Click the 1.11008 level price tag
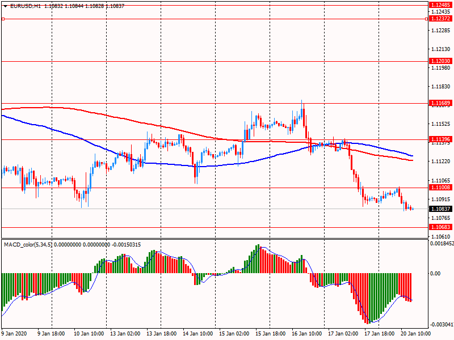The height and width of the screenshot is (340, 454). [440, 188]
